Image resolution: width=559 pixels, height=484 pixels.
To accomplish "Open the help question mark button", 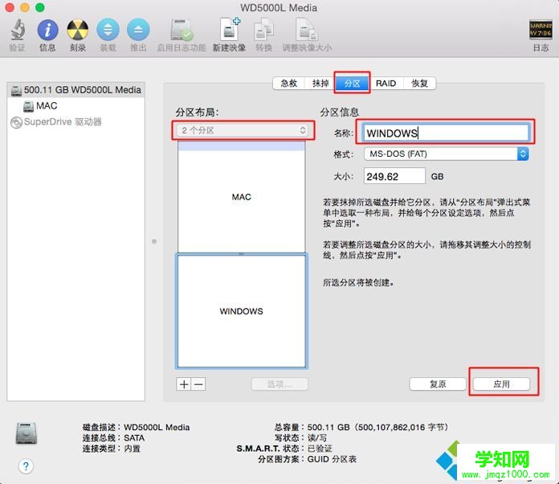I will coord(26,466).
